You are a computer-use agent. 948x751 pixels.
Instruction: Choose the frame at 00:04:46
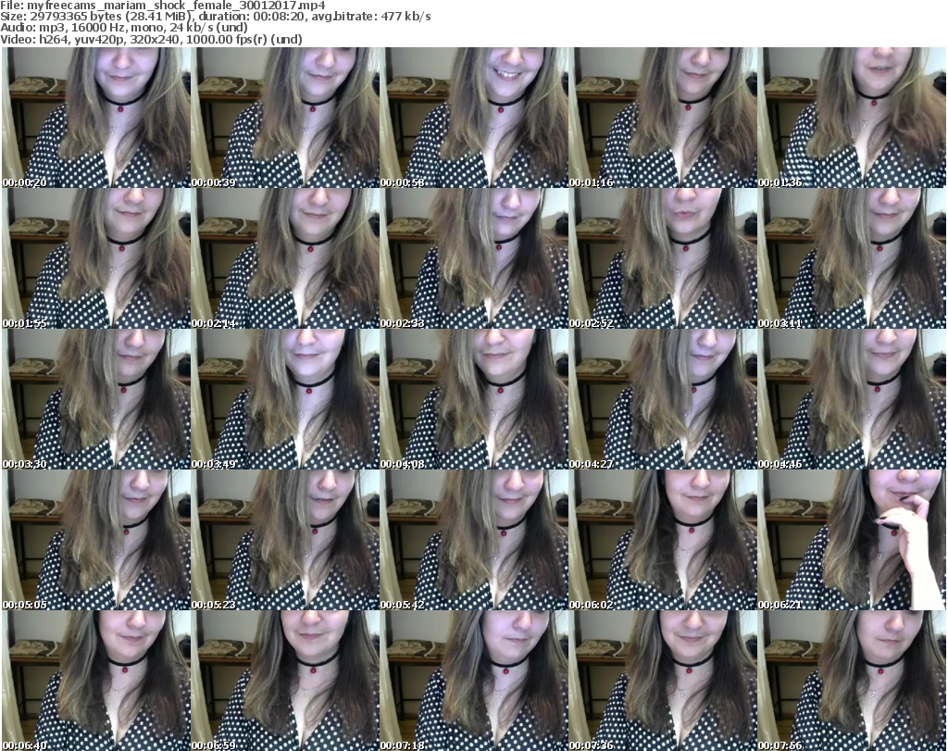click(x=852, y=399)
